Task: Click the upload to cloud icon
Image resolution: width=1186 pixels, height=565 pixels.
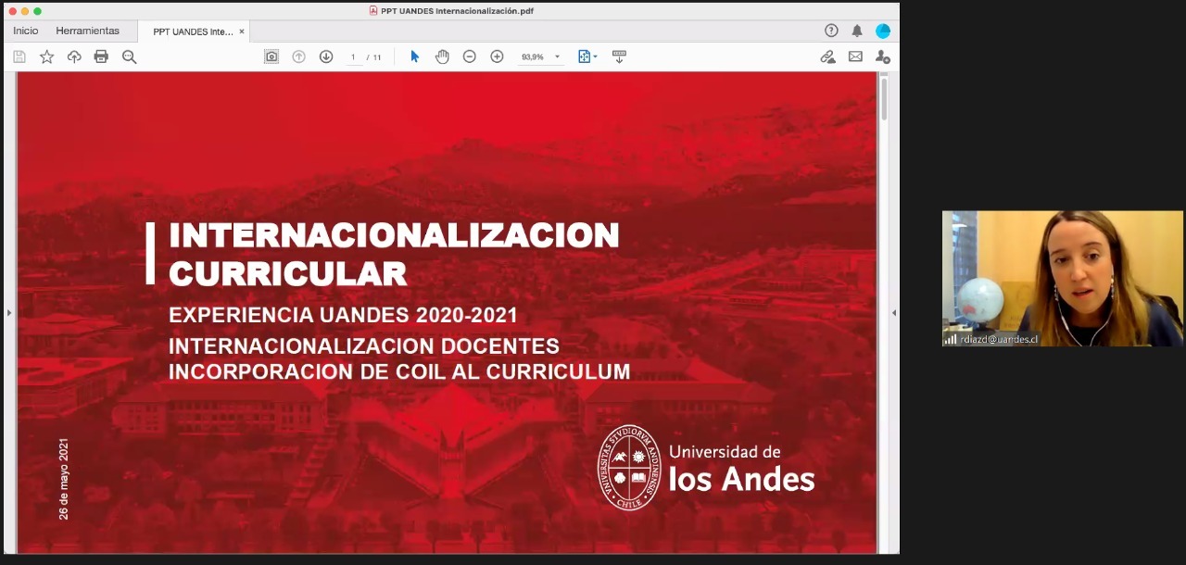Action: click(x=74, y=56)
